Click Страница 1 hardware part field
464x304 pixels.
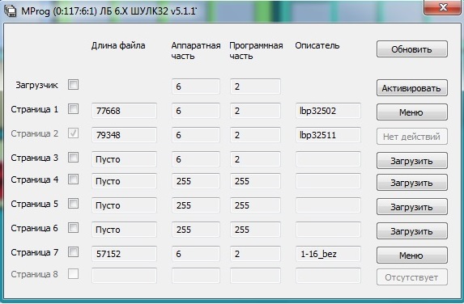click(196, 111)
